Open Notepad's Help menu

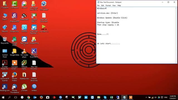pyautogui.click(x=119, y=6)
